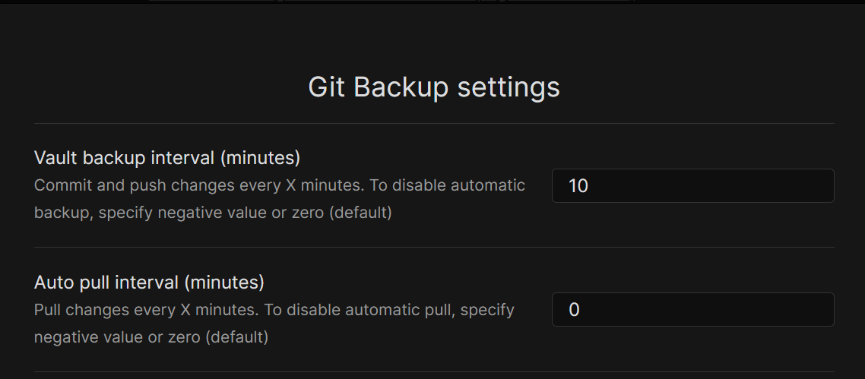
Task: Click '(default)' in Auto pull description
Action: (236, 336)
